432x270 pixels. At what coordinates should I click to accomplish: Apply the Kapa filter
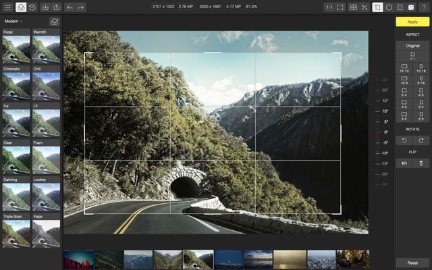point(47,230)
